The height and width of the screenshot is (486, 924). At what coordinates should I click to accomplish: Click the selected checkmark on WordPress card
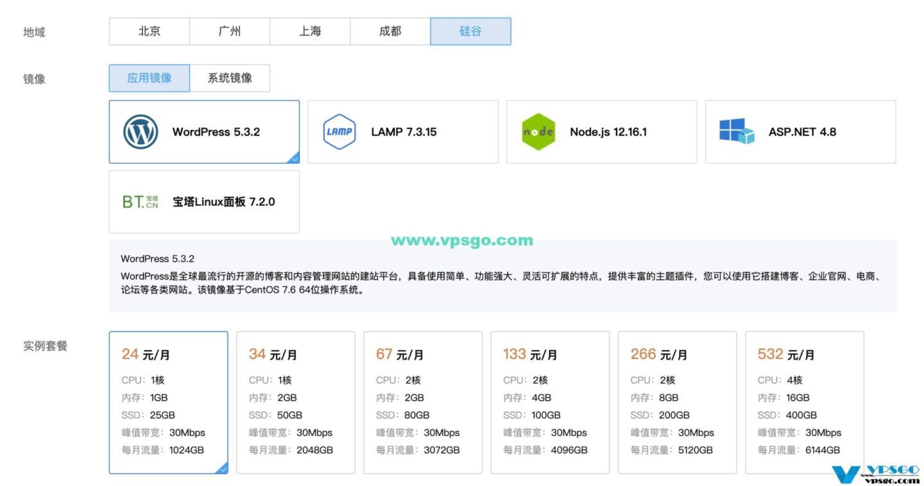(295, 158)
